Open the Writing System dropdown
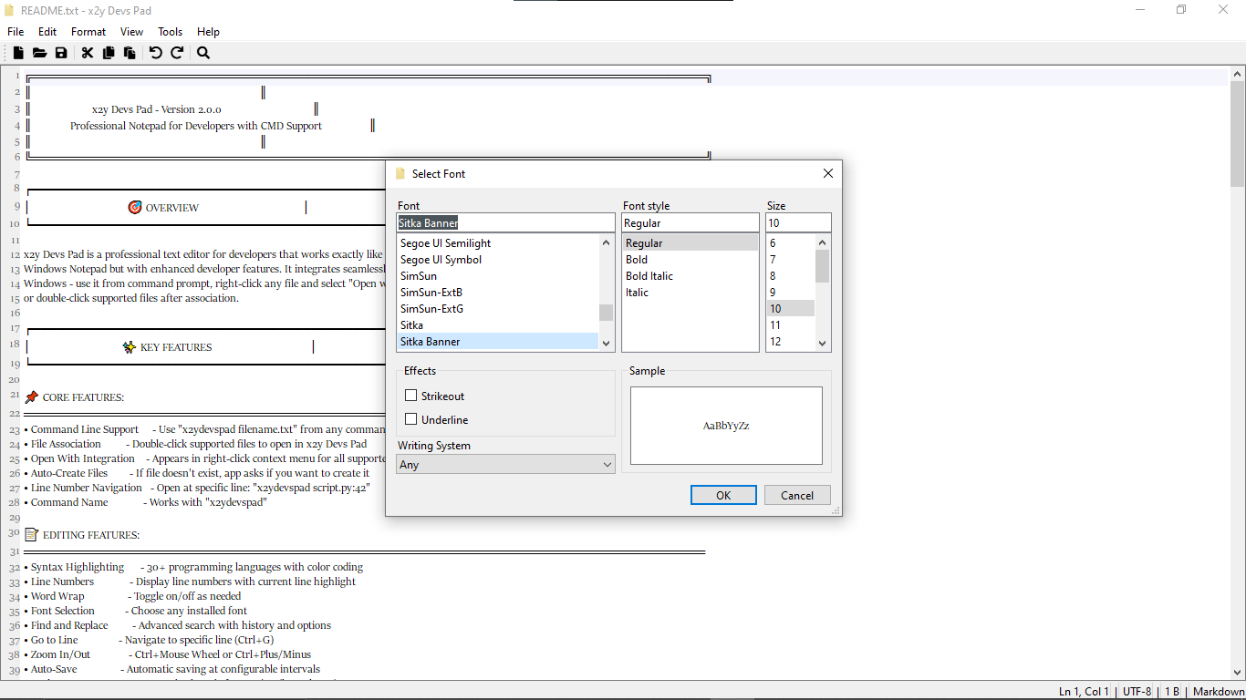This screenshot has width=1246, height=700. pos(506,464)
